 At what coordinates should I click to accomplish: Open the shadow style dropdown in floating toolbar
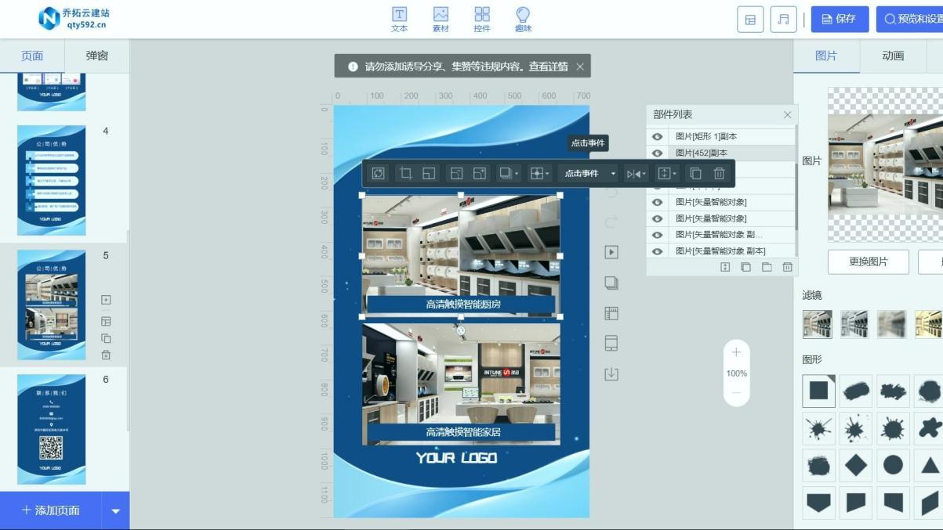509,173
